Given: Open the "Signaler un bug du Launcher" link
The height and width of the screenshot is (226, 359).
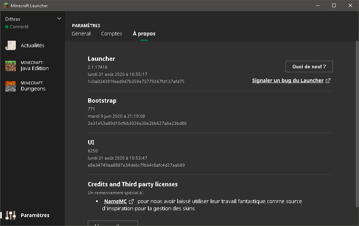Looking at the screenshot, I should coord(288,80).
